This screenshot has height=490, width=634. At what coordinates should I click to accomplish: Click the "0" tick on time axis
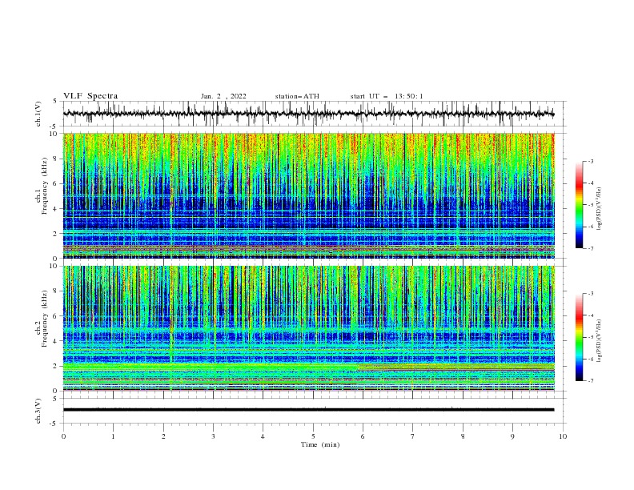click(x=63, y=436)
